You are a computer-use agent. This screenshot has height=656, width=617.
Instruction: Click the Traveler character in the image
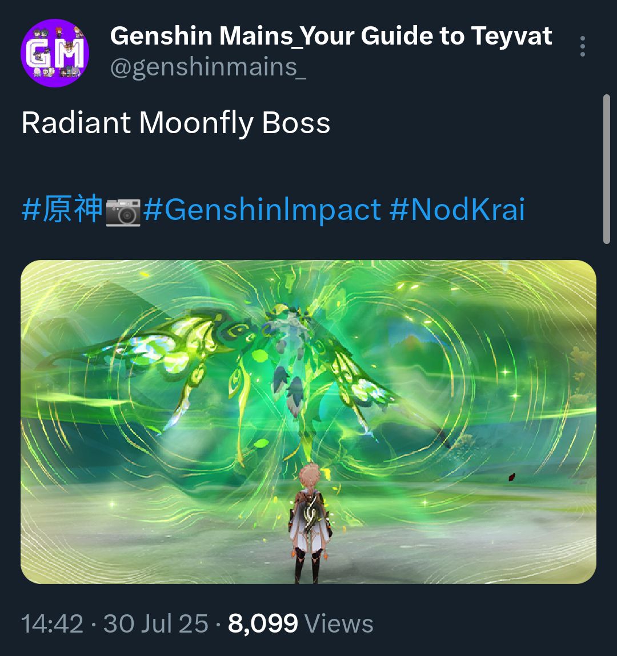[x=310, y=523]
